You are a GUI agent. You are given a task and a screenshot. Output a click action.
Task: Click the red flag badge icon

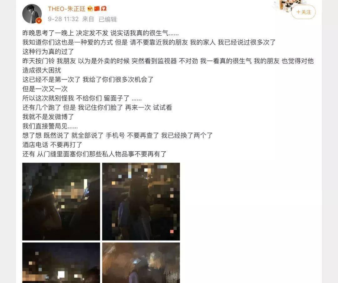coord(97,9)
